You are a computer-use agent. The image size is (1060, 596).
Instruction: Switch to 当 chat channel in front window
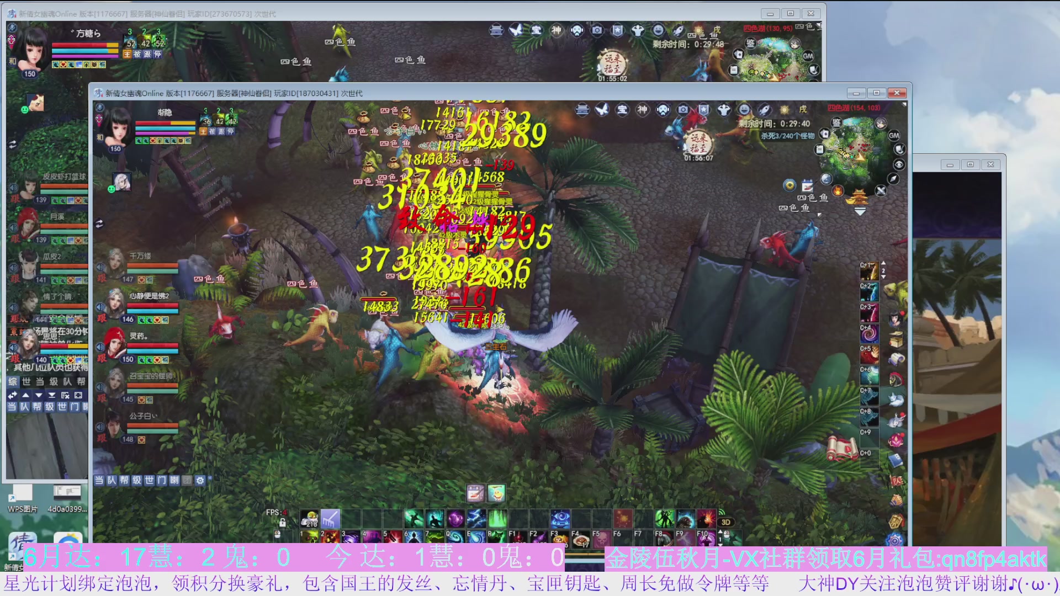(x=99, y=480)
